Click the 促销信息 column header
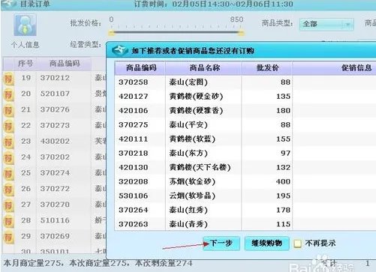376x272 pixels. [334, 68]
